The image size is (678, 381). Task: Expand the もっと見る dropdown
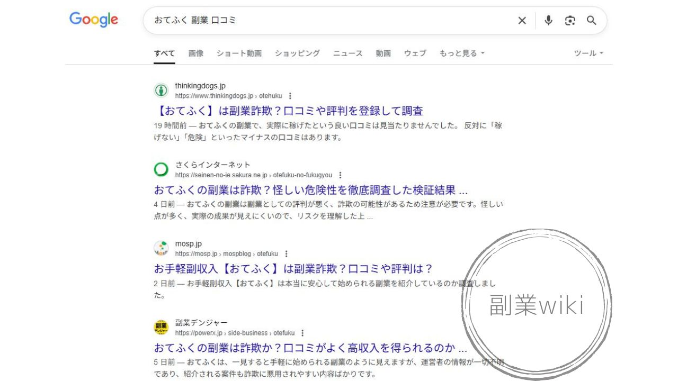tap(462, 53)
